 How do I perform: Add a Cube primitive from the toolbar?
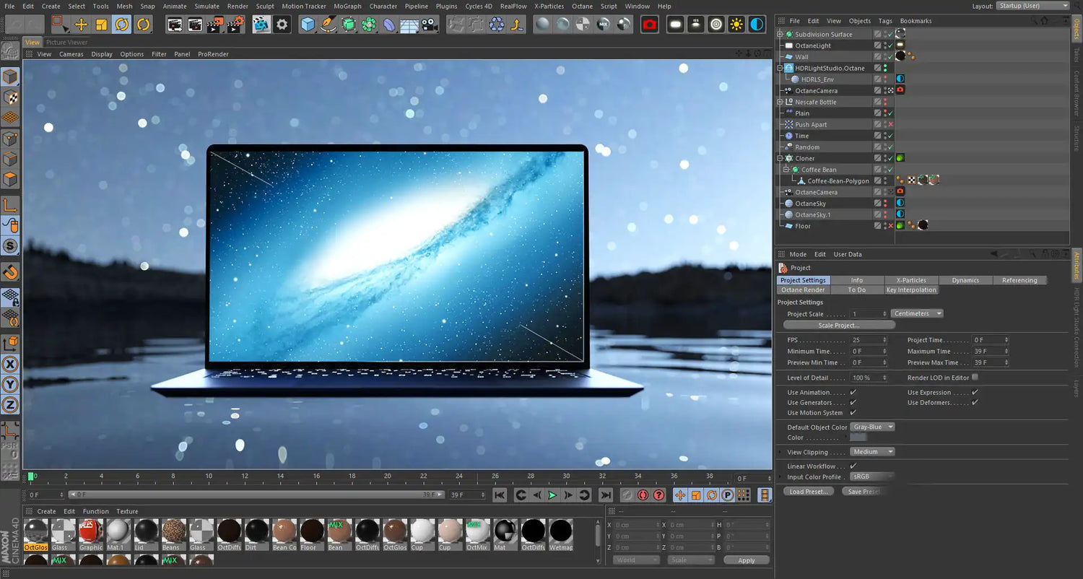(x=308, y=25)
